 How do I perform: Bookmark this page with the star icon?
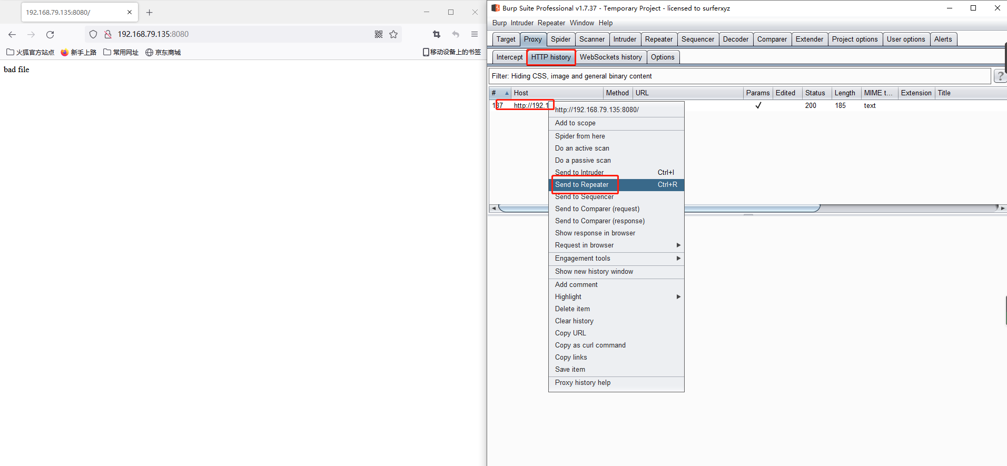pos(393,34)
